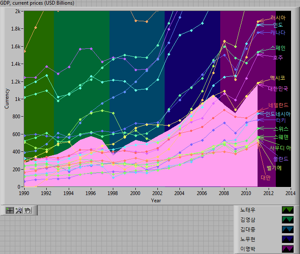Open 이명박 plot legend swatch
The height and width of the screenshot is (254, 300).
288,249
